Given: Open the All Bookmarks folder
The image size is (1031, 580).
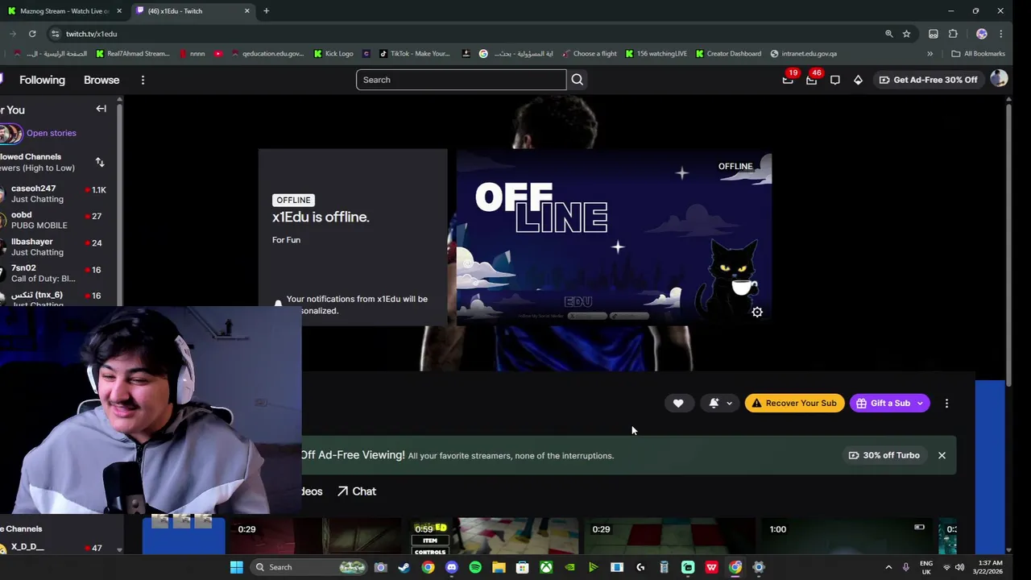Looking at the screenshot, I should [978, 54].
